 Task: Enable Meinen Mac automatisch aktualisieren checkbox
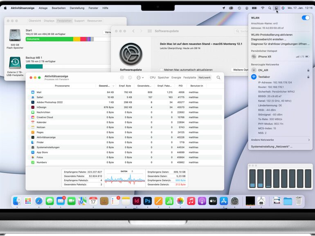(x=161, y=70)
